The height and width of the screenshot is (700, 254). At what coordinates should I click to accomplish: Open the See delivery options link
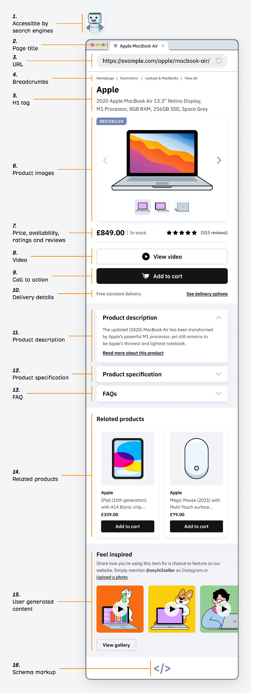coord(207,294)
